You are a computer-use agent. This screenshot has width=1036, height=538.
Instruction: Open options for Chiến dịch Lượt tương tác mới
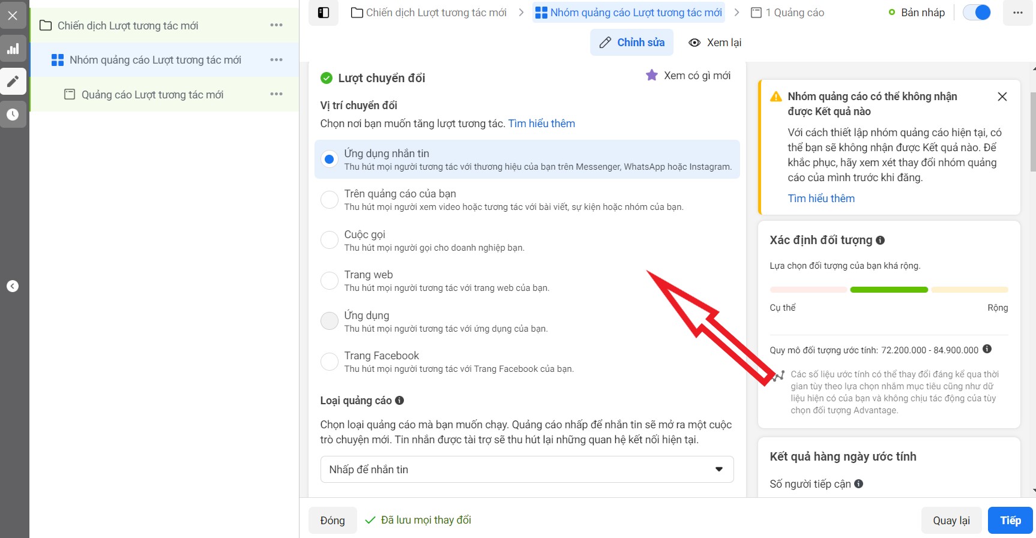tap(276, 25)
